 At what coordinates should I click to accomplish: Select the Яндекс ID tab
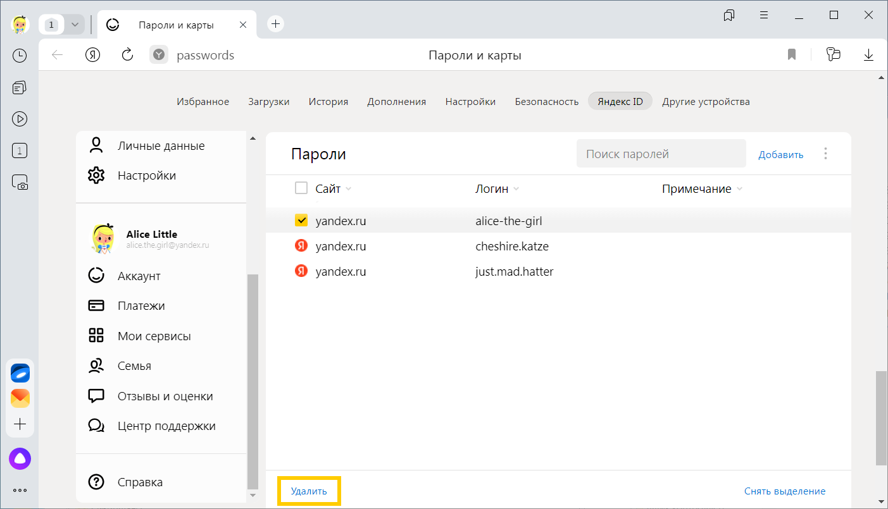tap(620, 101)
